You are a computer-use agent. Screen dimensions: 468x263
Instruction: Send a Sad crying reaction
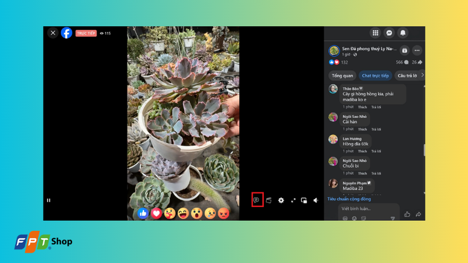click(x=210, y=213)
